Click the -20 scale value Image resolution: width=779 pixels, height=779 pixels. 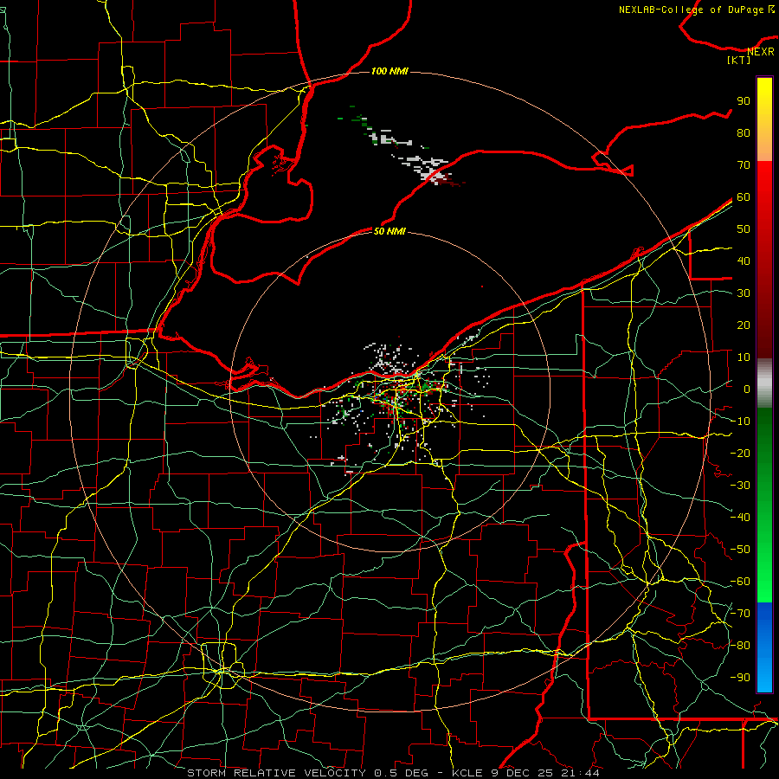tap(740, 454)
